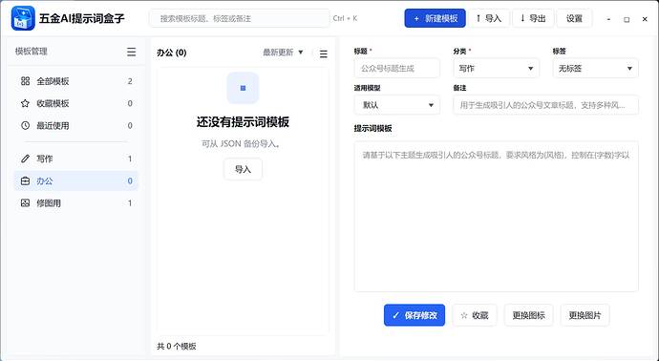Click the 备注 input field
This screenshot has height=361, width=659.
(545, 105)
